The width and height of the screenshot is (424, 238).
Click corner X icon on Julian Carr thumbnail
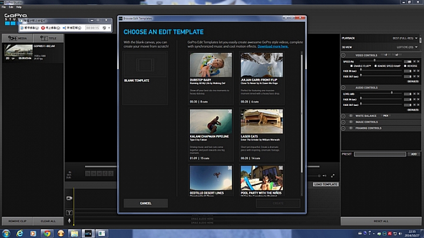click(281, 55)
